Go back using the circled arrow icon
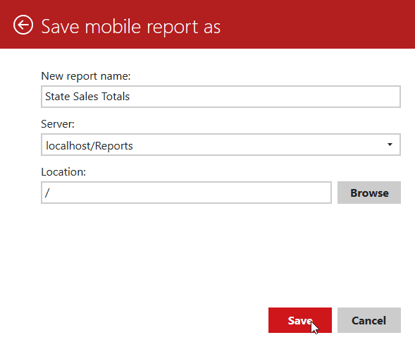 (x=23, y=25)
